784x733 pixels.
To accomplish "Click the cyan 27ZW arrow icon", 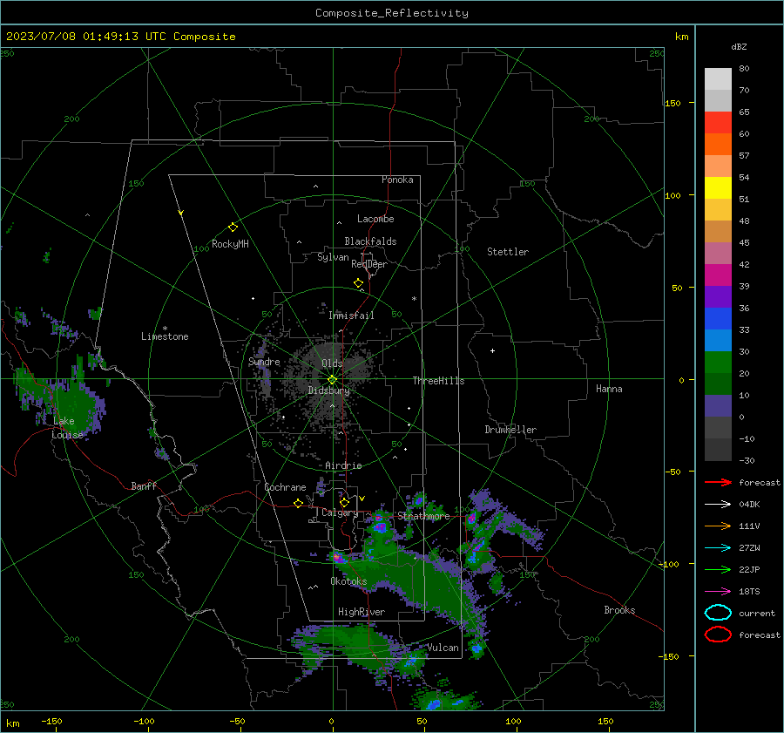I will click(718, 548).
